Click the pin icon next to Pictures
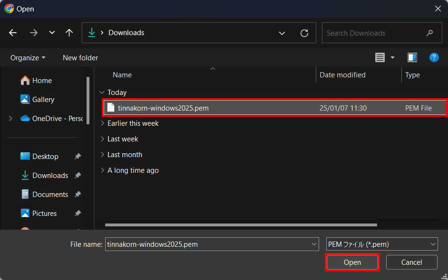448x280 pixels. pyautogui.click(x=78, y=213)
